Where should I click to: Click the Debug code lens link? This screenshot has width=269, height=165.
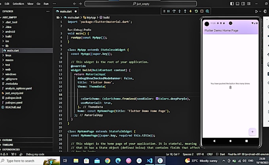pos(78,30)
